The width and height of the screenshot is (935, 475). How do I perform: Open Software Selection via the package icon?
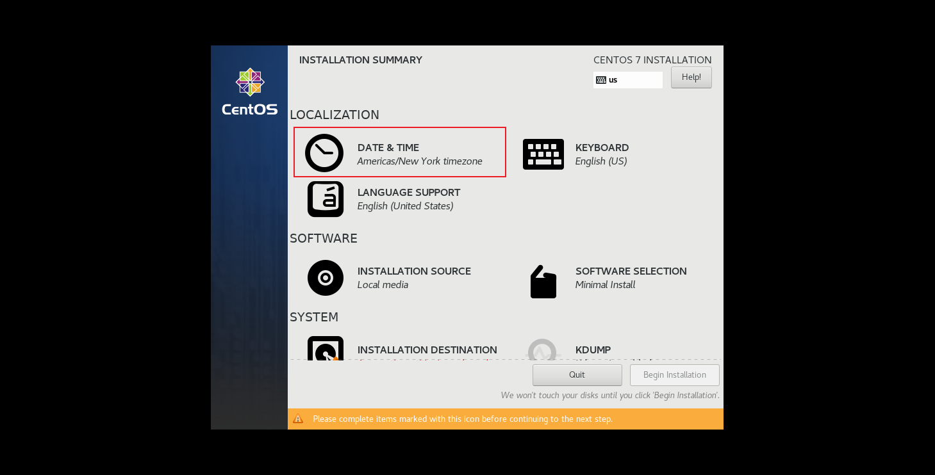click(543, 282)
